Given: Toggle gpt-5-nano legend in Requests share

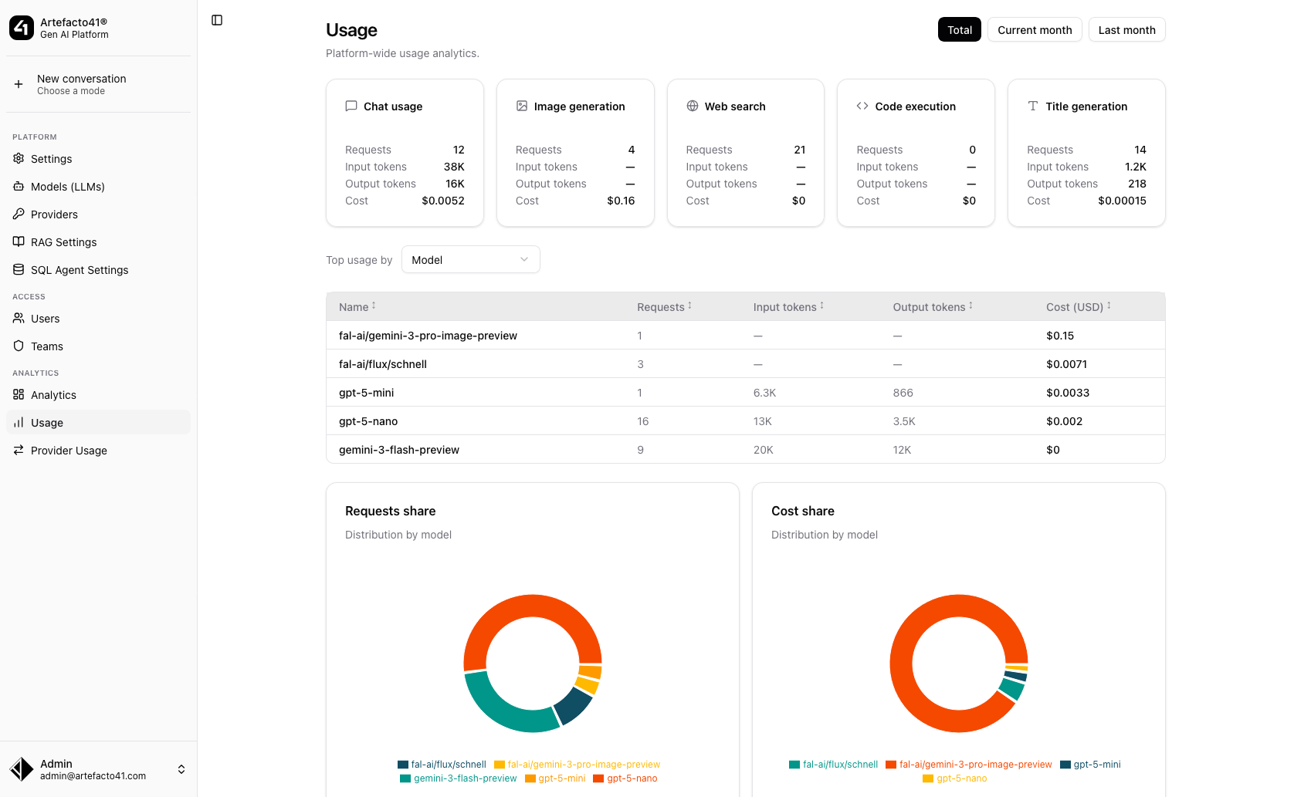Looking at the screenshot, I should click(x=625, y=778).
